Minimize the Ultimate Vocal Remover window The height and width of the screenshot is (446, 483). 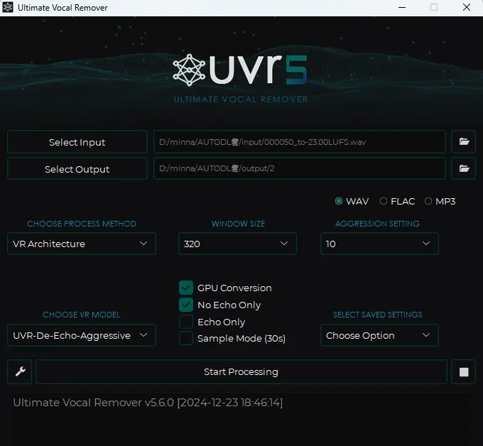click(x=402, y=7)
